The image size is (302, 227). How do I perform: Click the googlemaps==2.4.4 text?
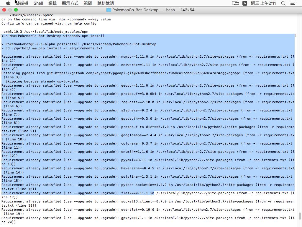coord(139,135)
